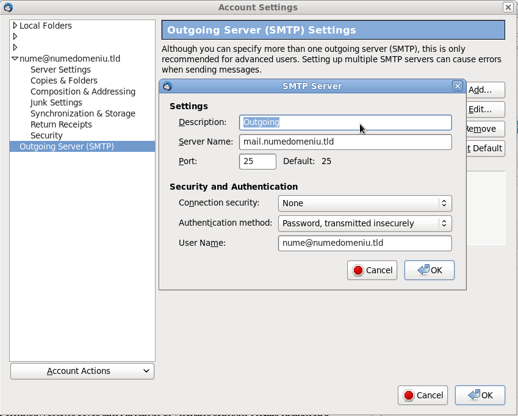Click Cancel in the SMTP Server dialog
Screen dimensions: 518x416
coord(372,270)
